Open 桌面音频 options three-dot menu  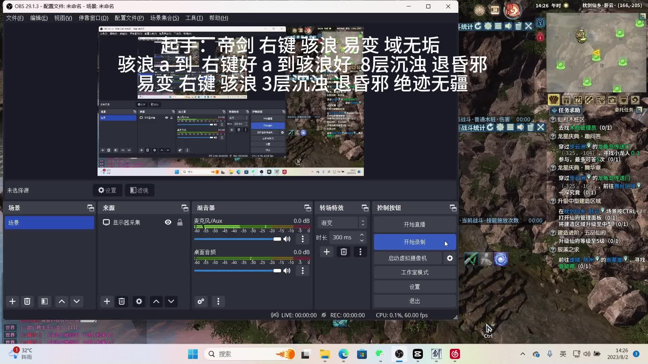pos(303,271)
